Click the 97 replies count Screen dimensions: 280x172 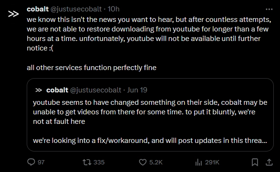pos(41,162)
